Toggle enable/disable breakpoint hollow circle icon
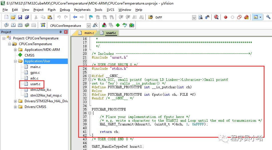This screenshot has width=272, height=150. [232, 17]
